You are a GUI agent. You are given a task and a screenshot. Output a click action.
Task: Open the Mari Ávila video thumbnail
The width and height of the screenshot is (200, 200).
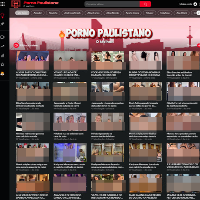tap(145, 91)
